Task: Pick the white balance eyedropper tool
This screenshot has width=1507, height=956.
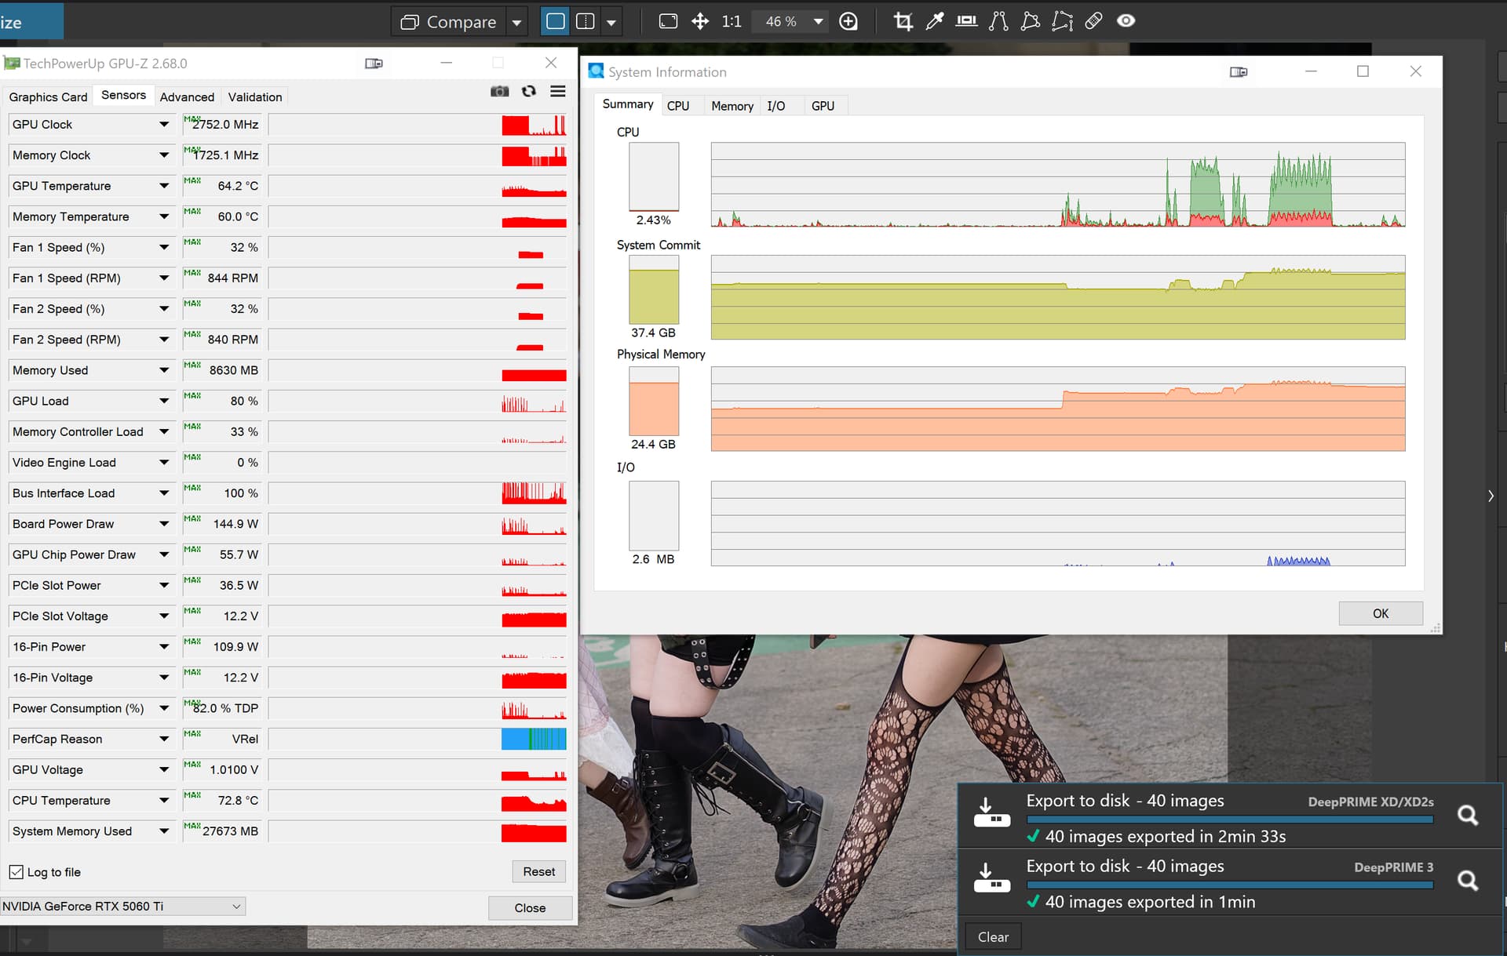Action: 934,21
